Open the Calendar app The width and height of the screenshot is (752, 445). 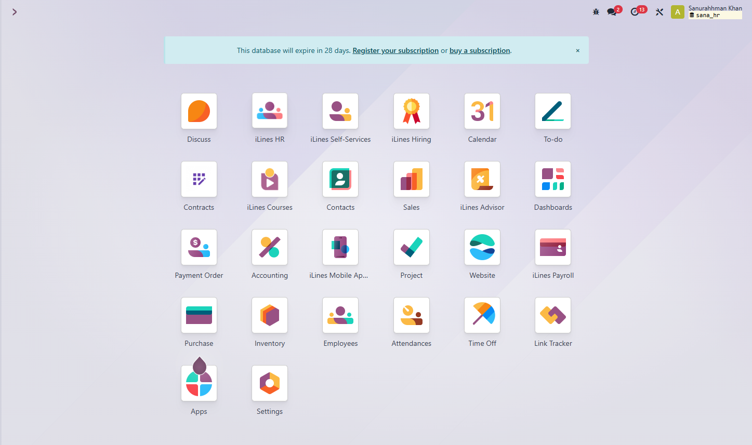[x=482, y=111]
